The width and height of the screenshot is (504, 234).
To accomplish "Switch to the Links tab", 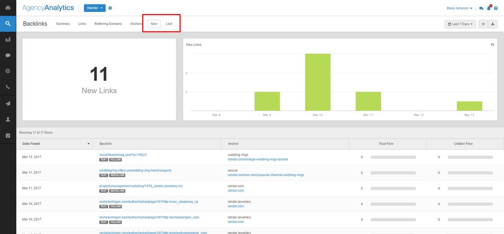I will (82, 24).
